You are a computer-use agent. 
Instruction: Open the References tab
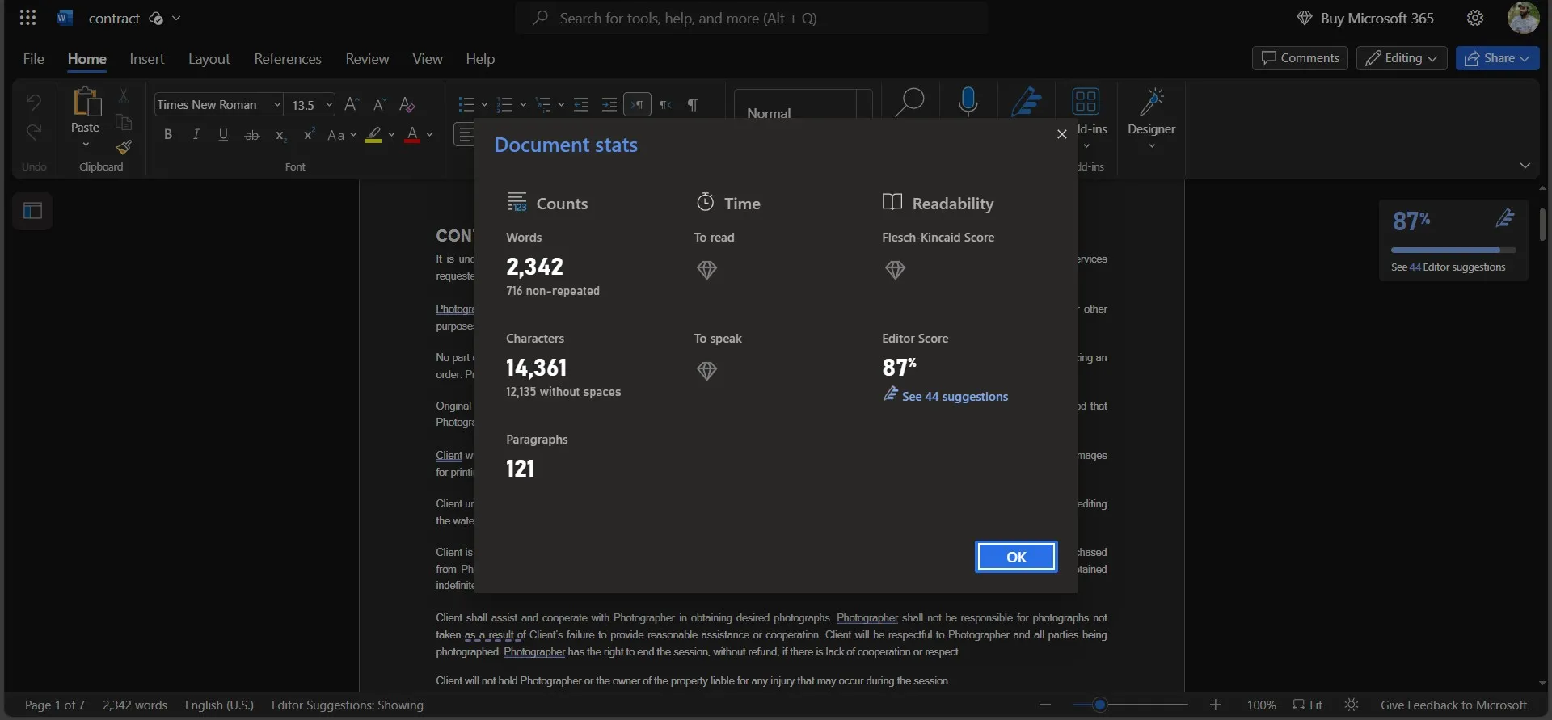pyautogui.click(x=287, y=59)
